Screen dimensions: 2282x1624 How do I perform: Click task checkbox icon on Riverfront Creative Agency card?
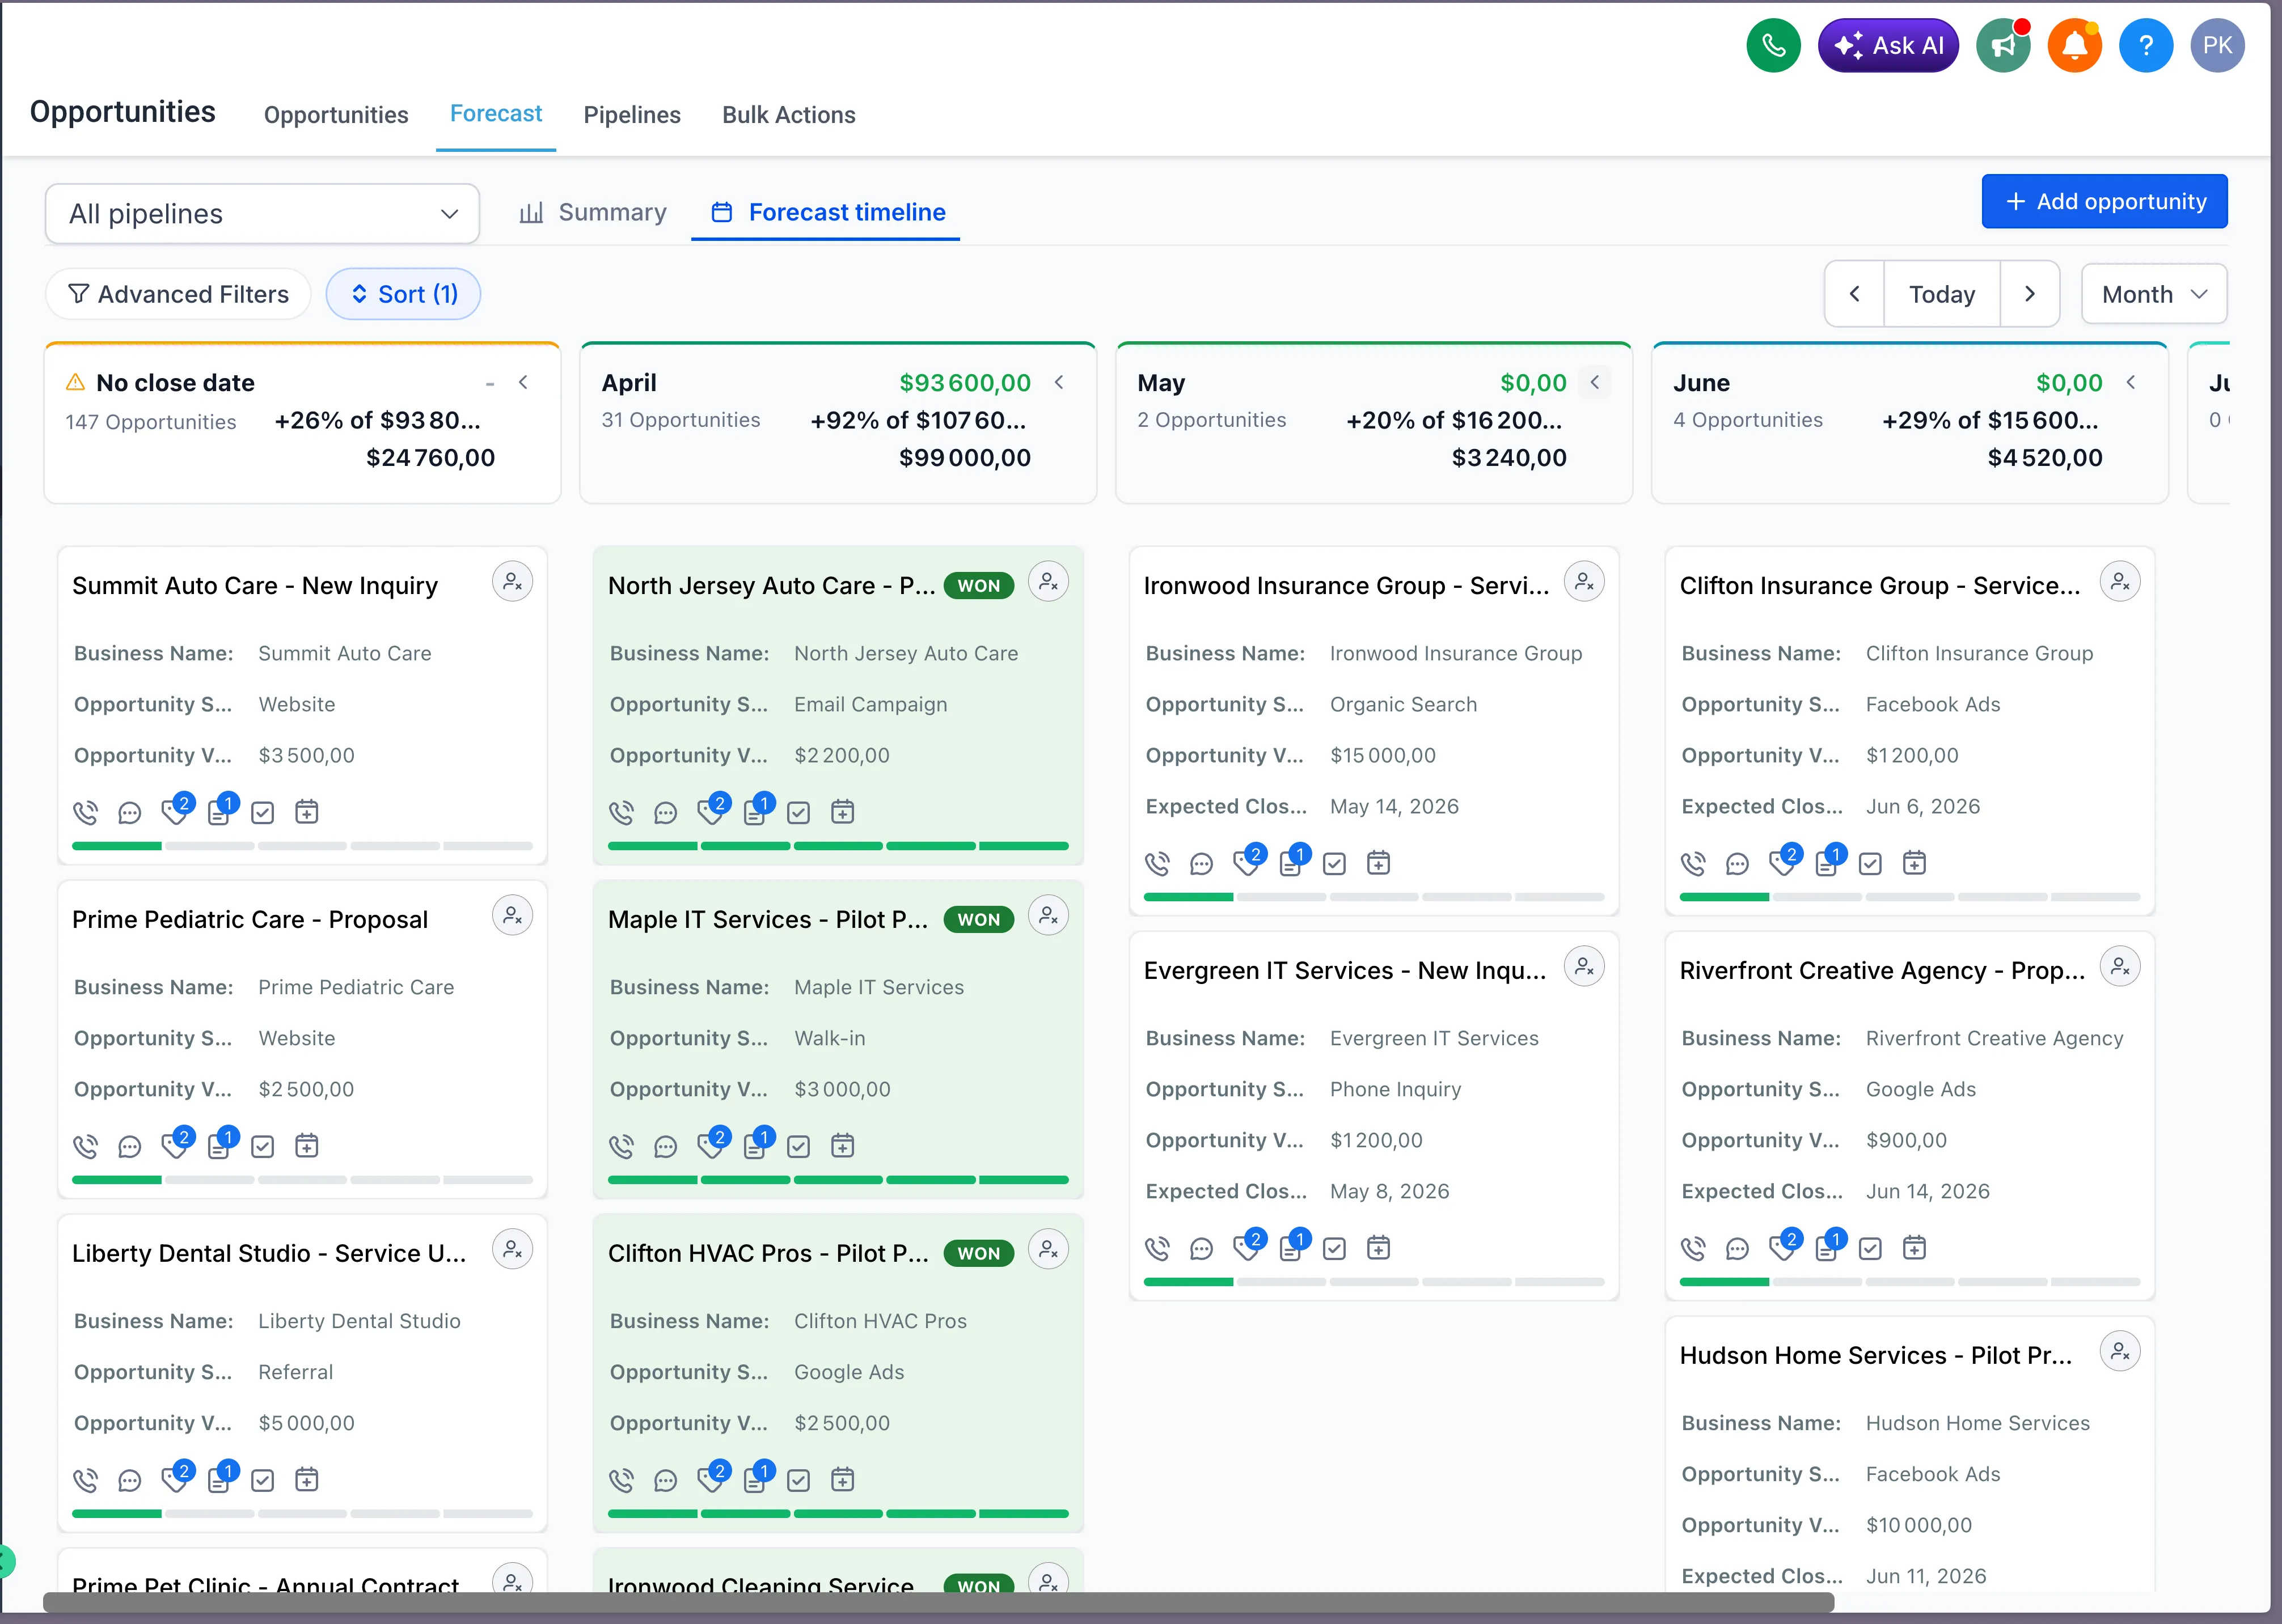point(1870,1248)
